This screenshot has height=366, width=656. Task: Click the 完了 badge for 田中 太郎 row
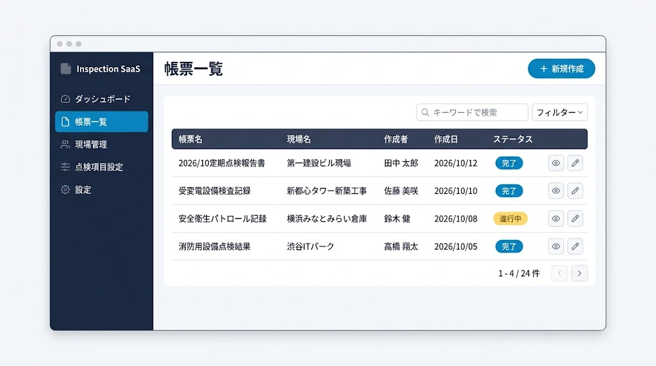[x=509, y=163]
